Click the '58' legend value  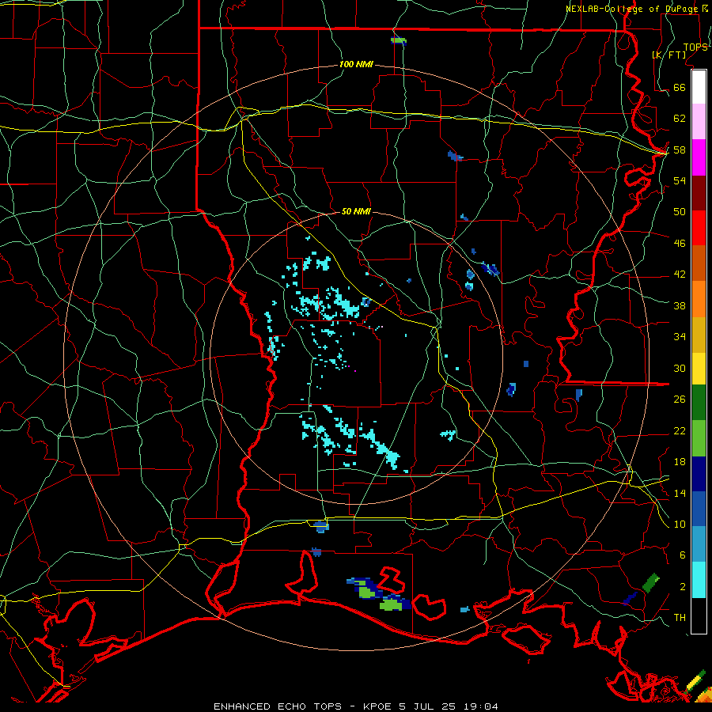pos(680,150)
